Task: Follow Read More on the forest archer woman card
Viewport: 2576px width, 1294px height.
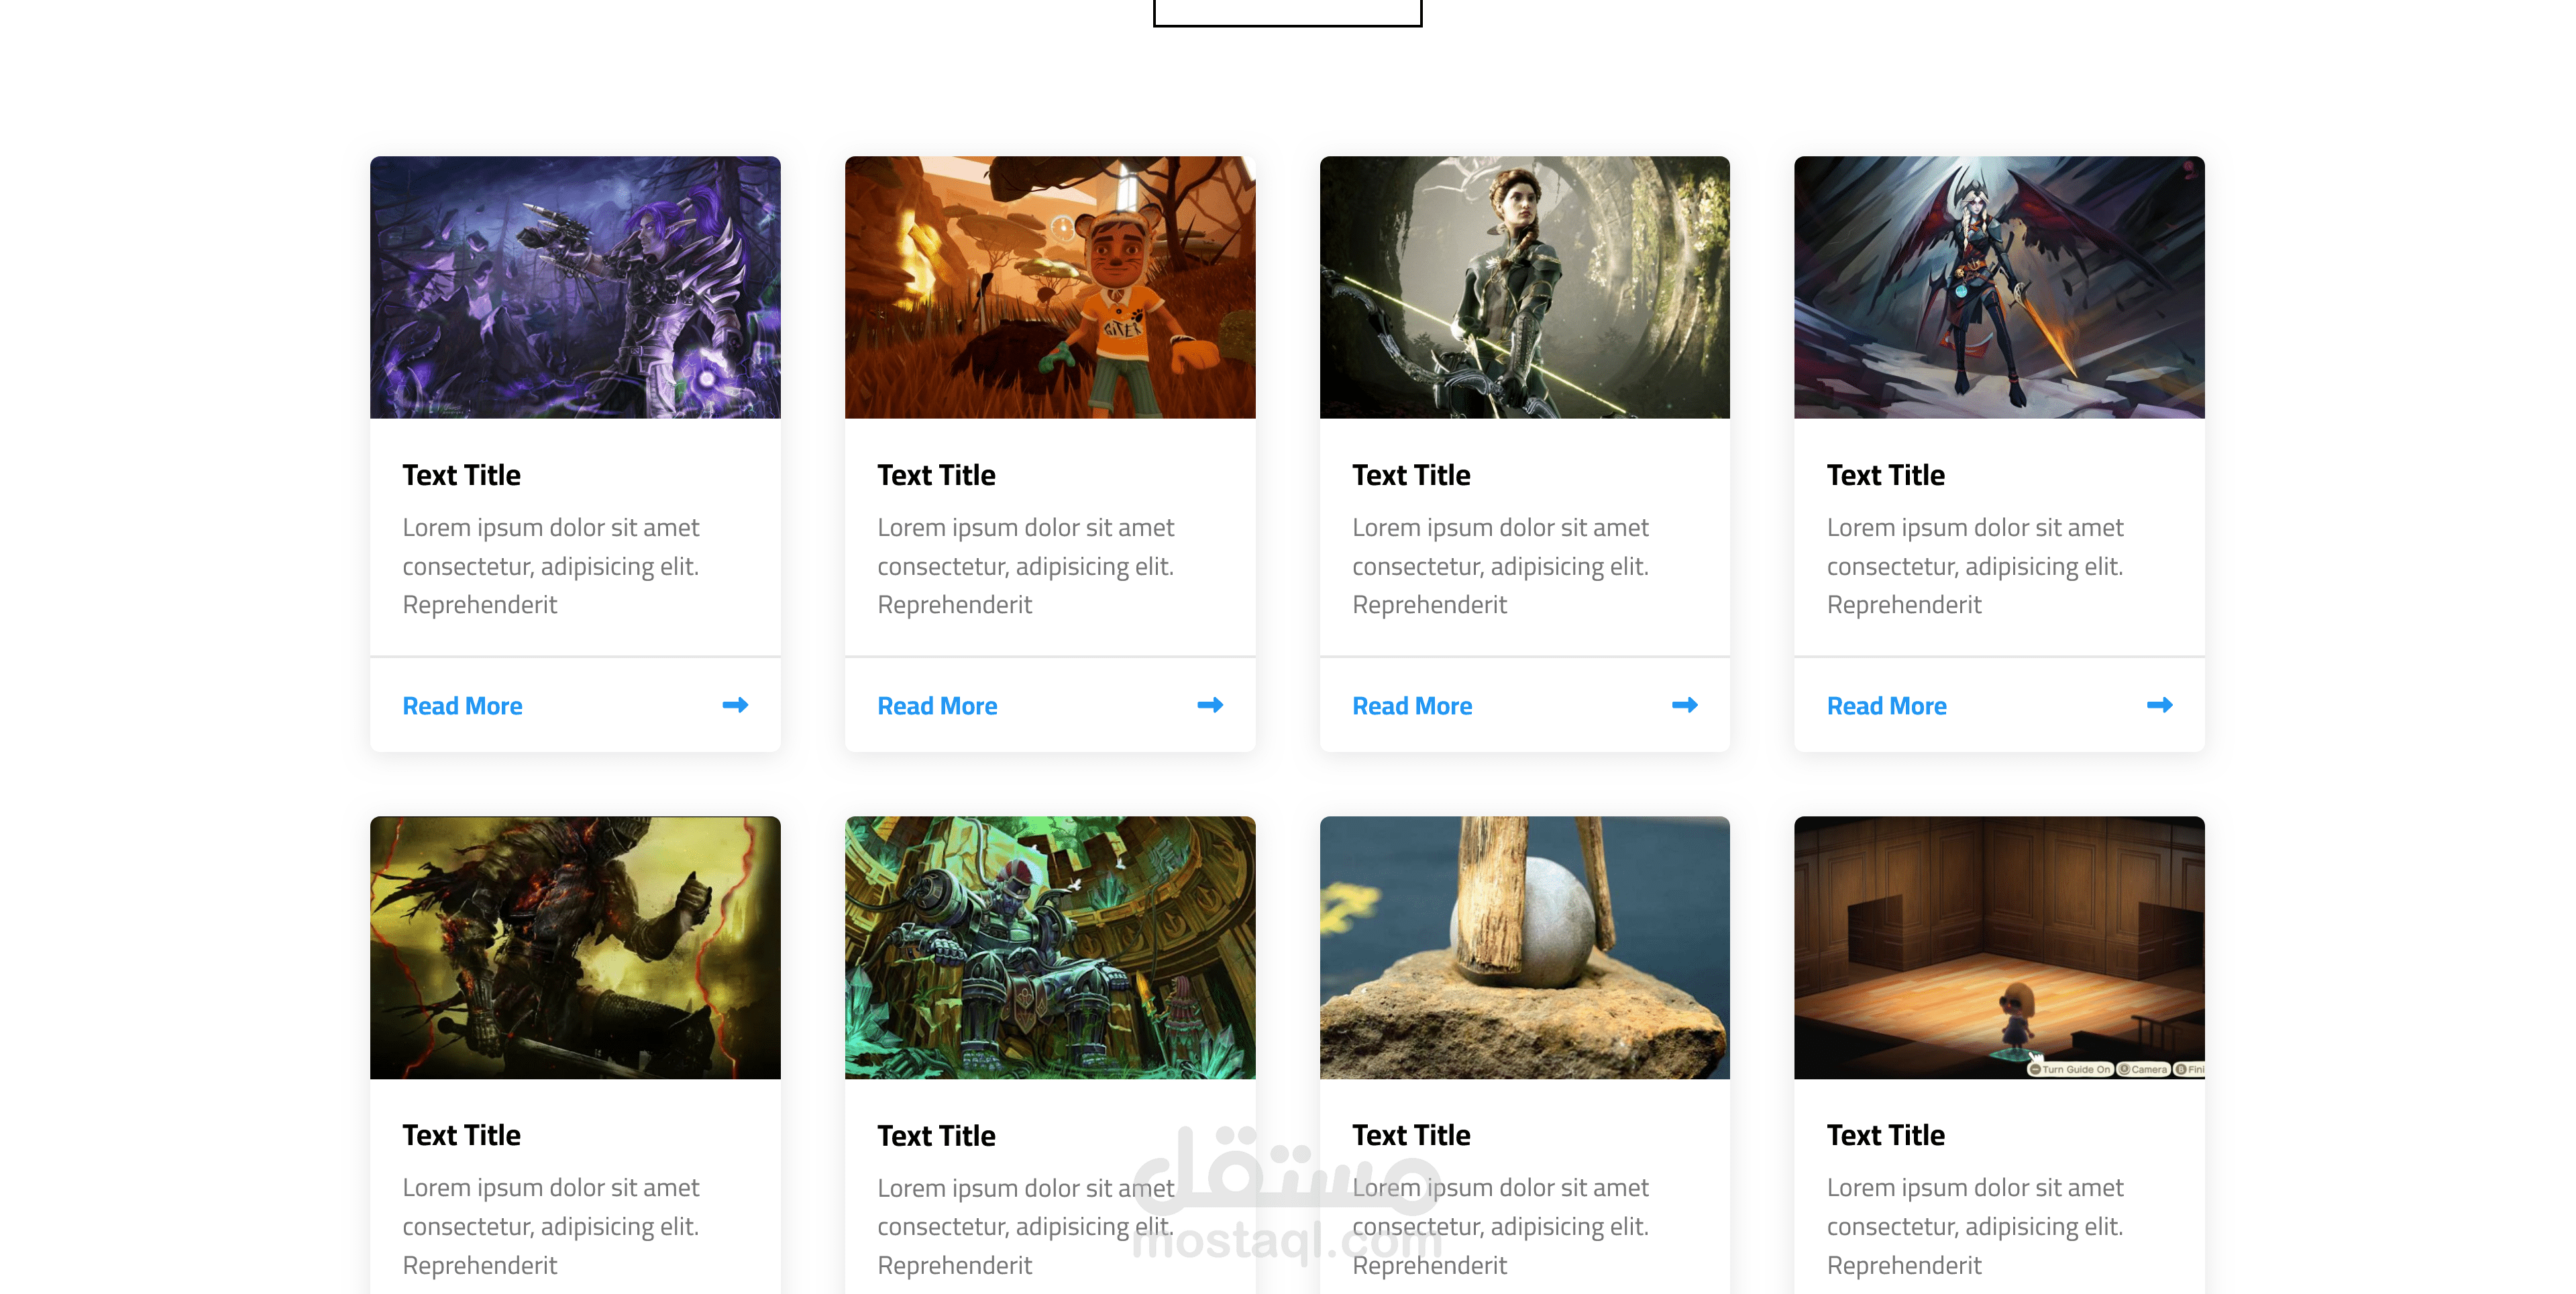Action: [x=1412, y=706]
